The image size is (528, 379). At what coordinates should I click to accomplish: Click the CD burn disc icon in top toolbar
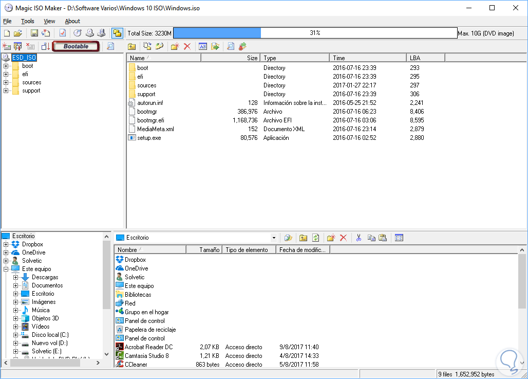pyautogui.click(x=78, y=33)
